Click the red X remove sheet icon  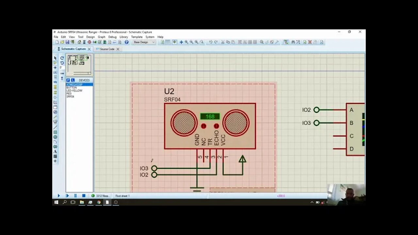point(310,42)
